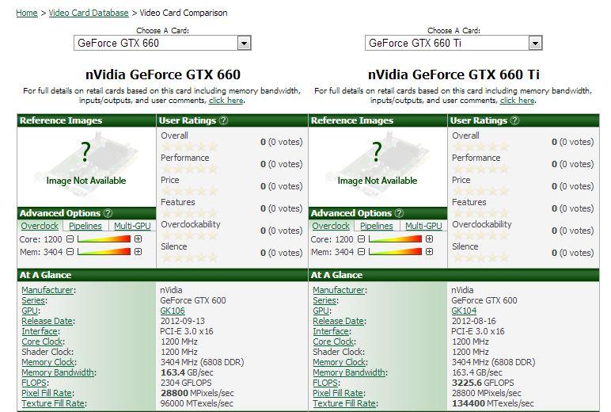Open FLOPS link in GTX 660 Ti column
611x412 pixels.
tap(325, 383)
